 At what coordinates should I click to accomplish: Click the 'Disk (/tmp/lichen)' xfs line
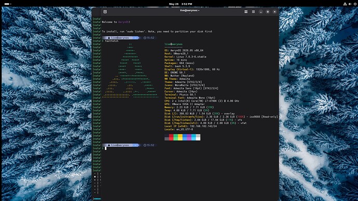click(203, 120)
